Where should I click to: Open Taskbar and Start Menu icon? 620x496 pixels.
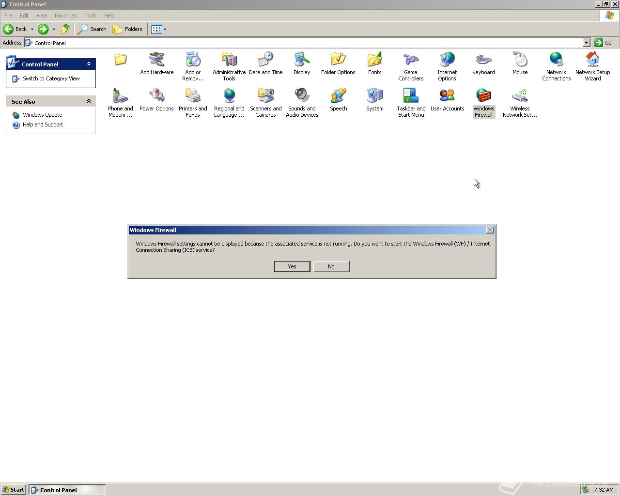tap(411, 103)
